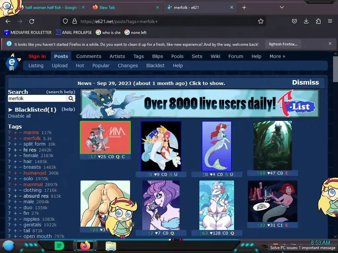The image size is (338, 253).
Task: Click the Sign in link
Action: tap(37, 56)
